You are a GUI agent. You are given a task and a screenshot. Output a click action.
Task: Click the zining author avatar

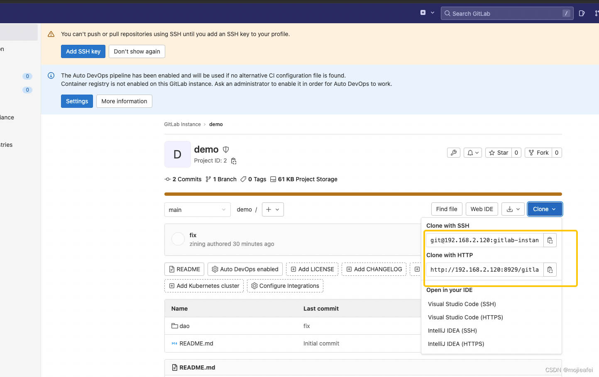[178, 239]
